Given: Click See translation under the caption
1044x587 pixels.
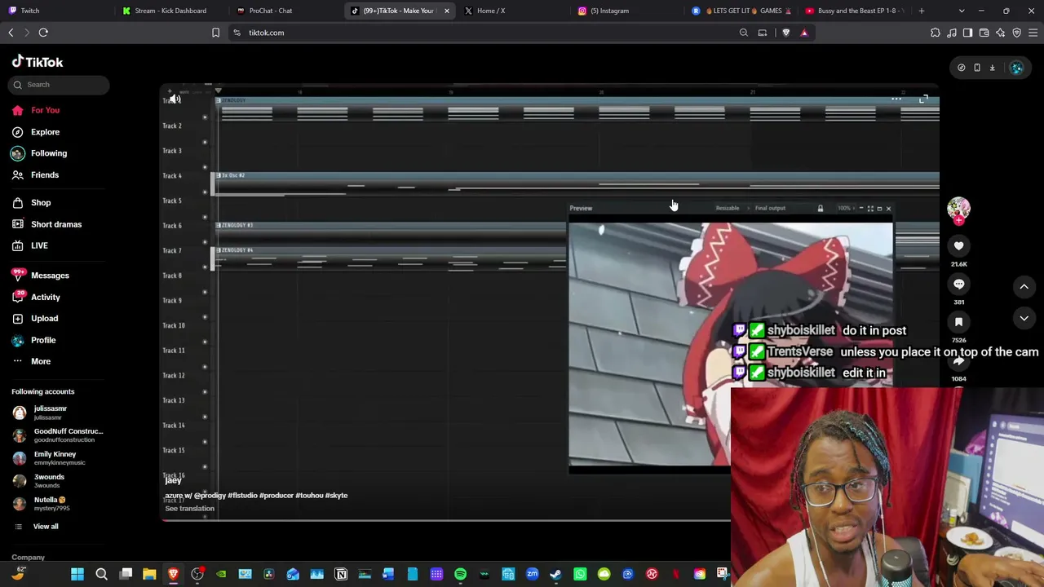Looking at the screenshot, I should coord(189,509).
